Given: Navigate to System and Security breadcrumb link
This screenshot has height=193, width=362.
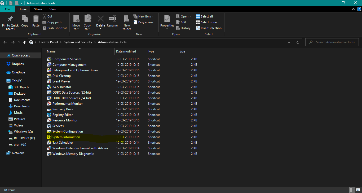Looking at the screenshot, I should pos(78,42).
